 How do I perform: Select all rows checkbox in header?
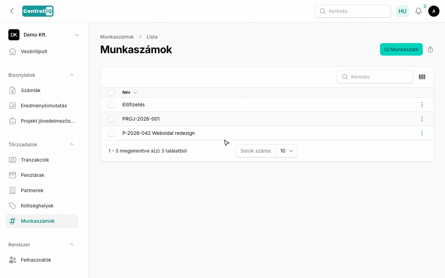[111, 92]
